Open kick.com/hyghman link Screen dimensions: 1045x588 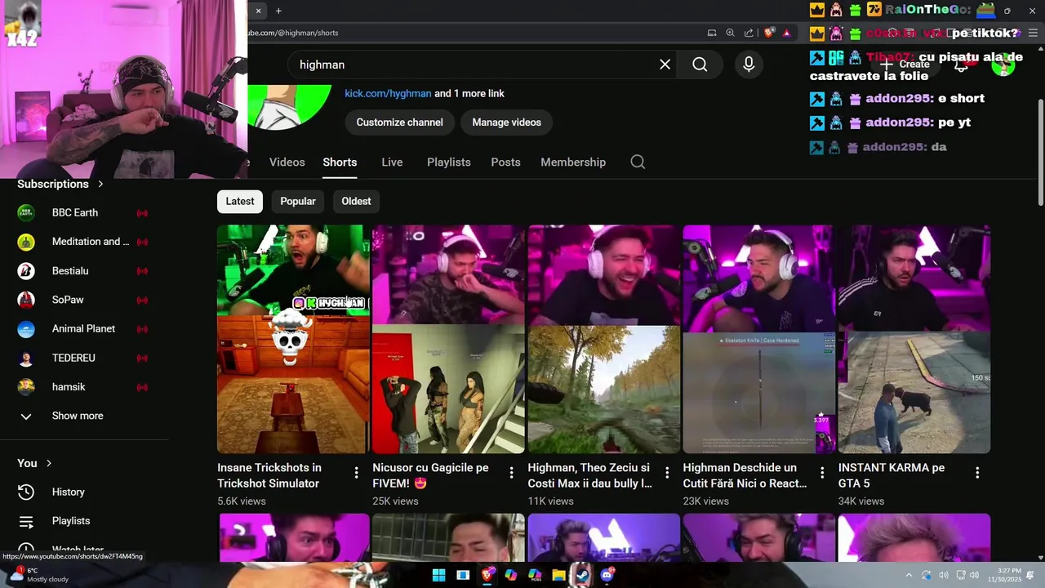click(388, 93)
